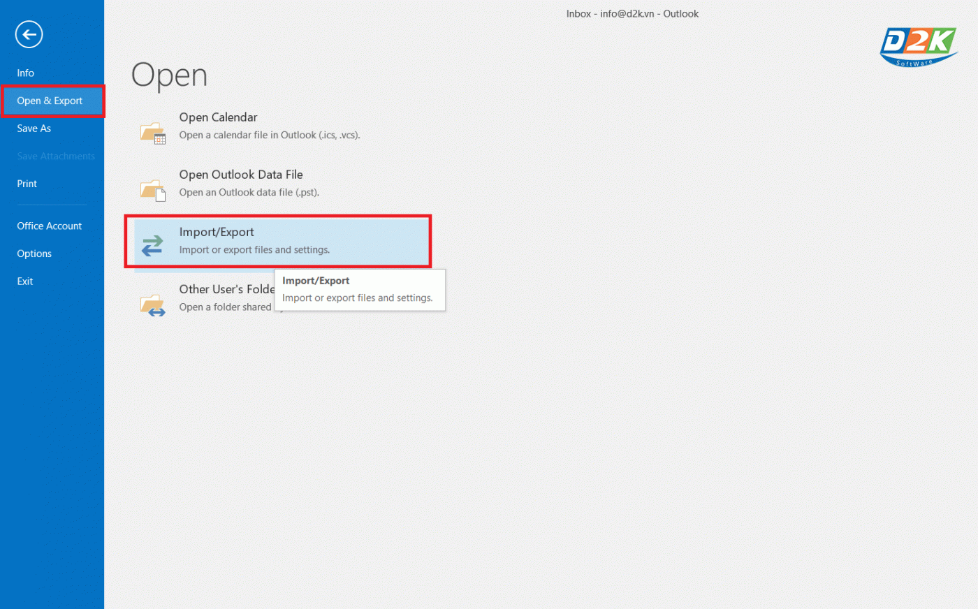Click the Import/Export title
This screenshot has width=978, height=609.
point(217,232)
